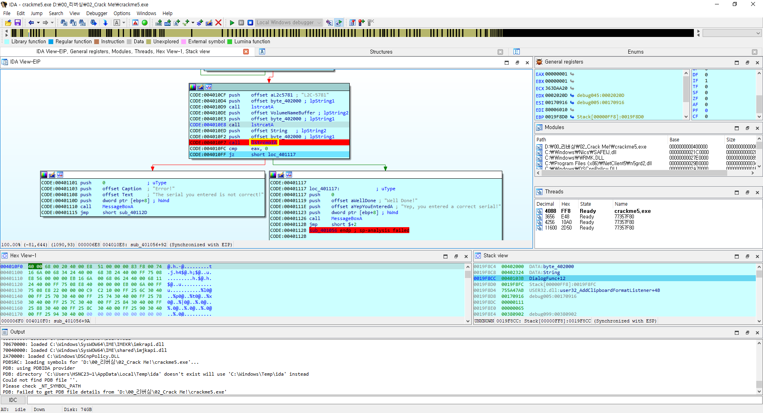Jump back with the blue left arrow
The image size is (763, 413).
pos(31,23)
